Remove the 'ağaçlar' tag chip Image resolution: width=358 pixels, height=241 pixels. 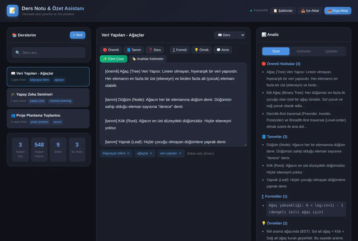[151, 153]
